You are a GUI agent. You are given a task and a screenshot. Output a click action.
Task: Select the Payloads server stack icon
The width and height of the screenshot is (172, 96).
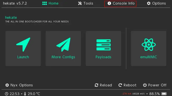click(x=103, y=45)
